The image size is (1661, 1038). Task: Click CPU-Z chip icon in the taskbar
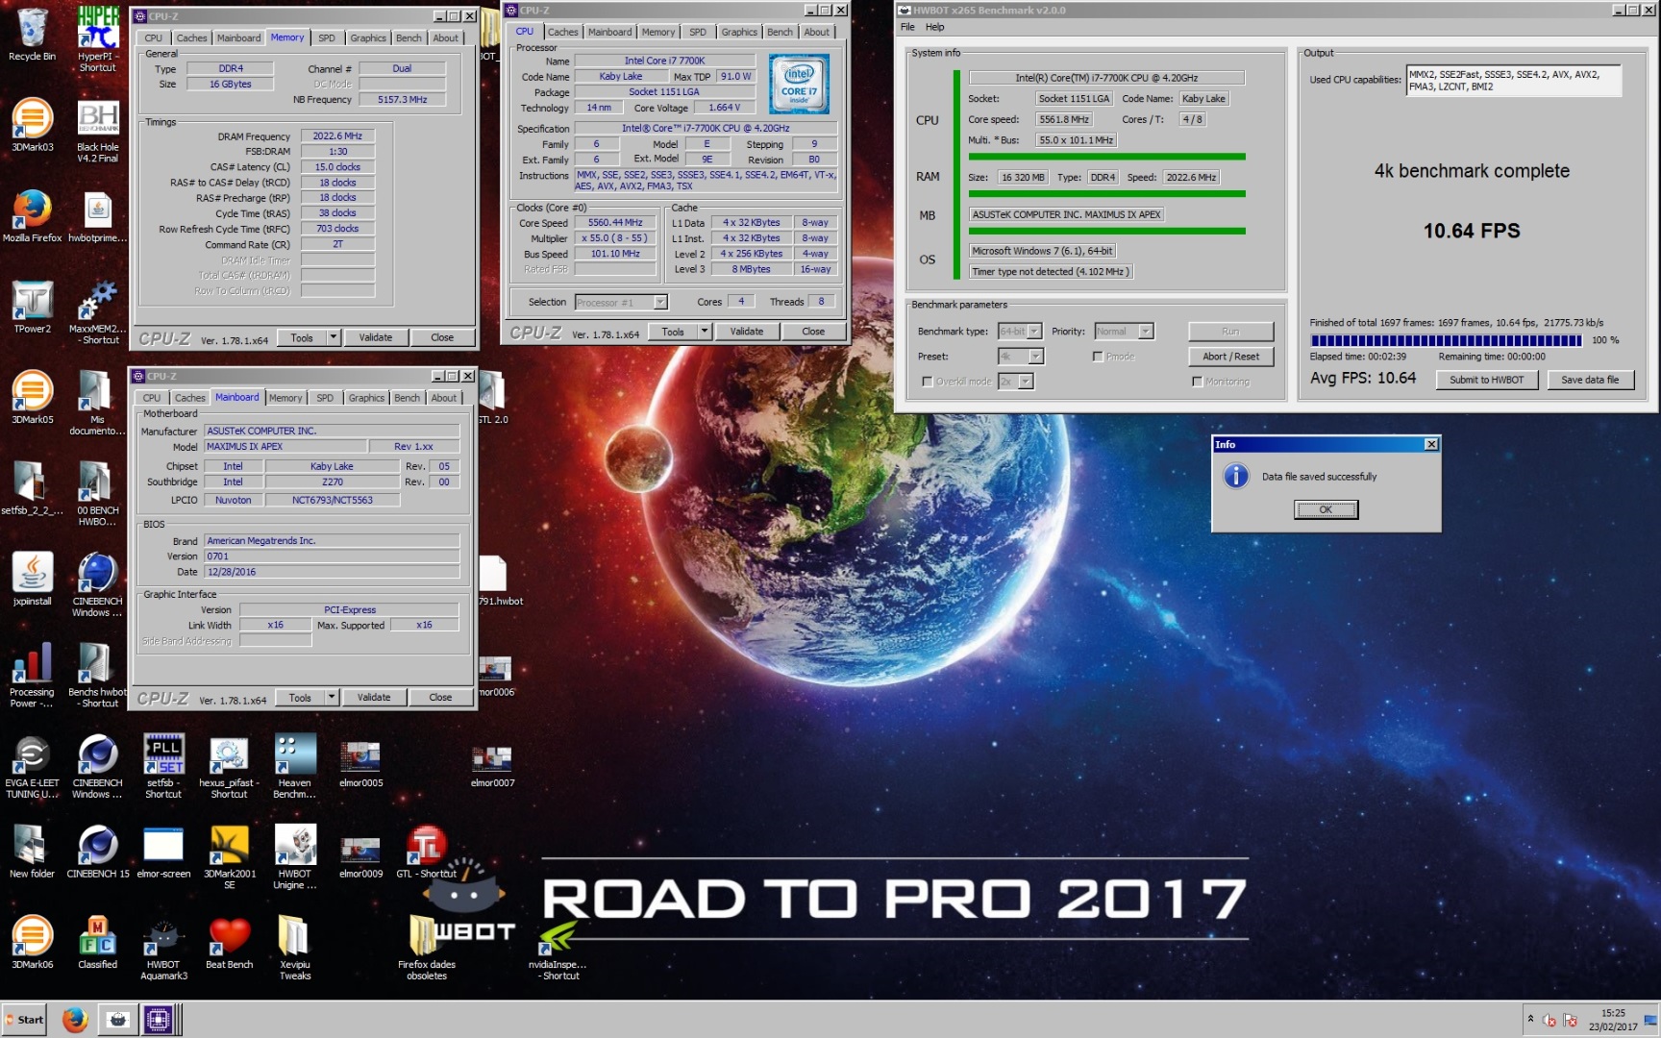158,1020
